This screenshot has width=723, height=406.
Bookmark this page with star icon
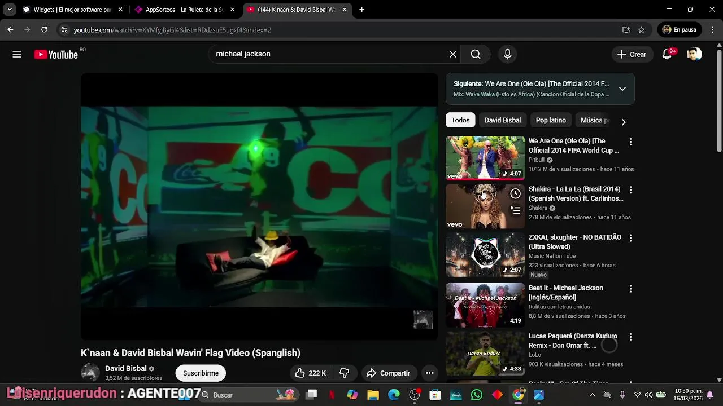(x=641, y=29)
